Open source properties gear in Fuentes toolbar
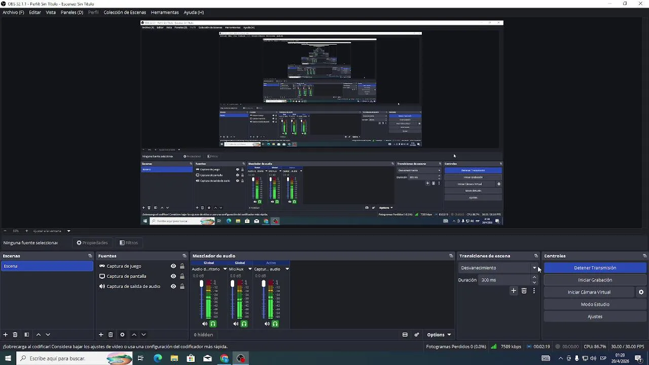649x365 pixels. click(x=122, y=335)
